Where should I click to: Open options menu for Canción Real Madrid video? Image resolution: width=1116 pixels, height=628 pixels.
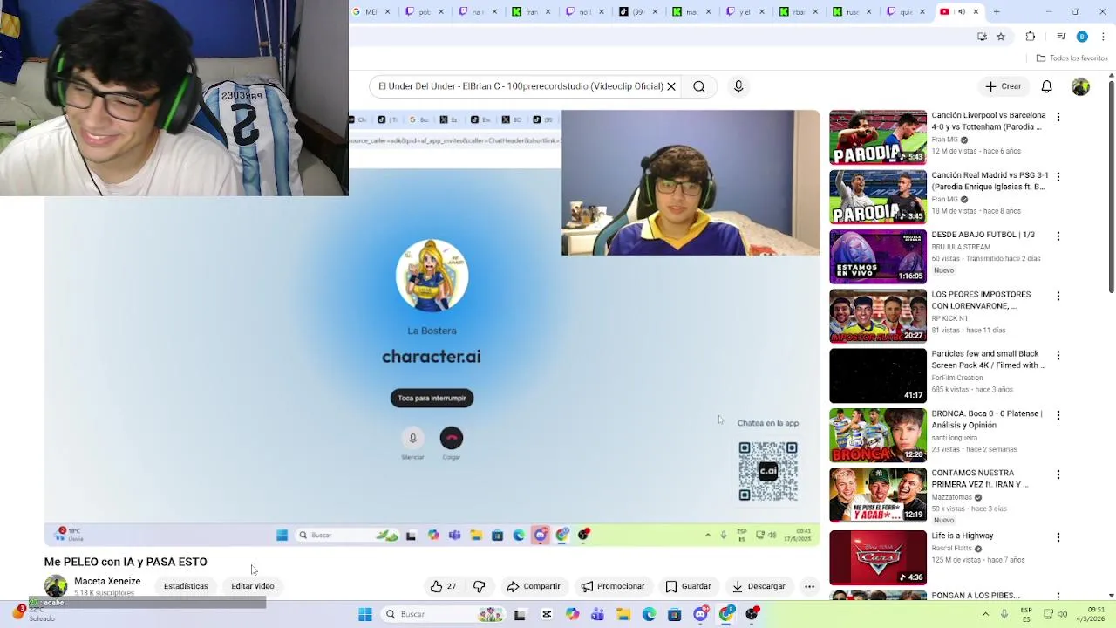click(1058, 176)
